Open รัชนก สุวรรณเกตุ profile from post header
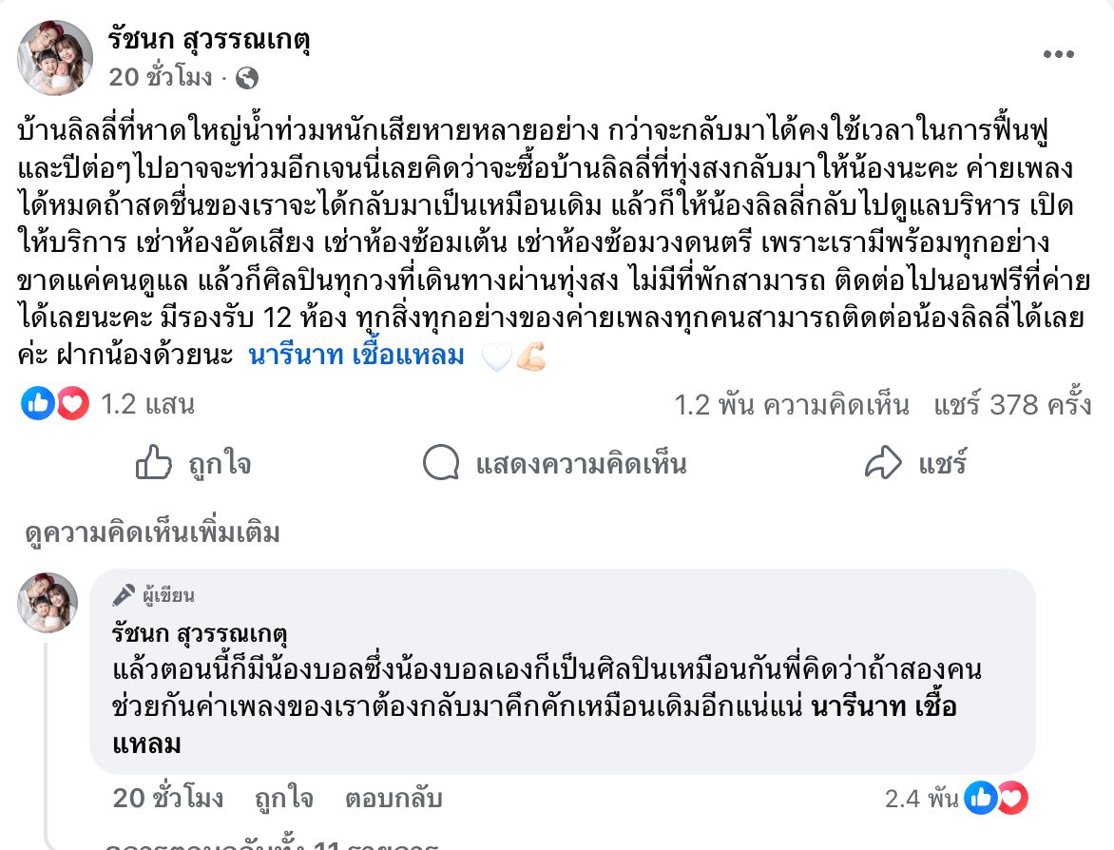Screen dimensions: 1114x850 pyautogui.click(x=209, y=40)
